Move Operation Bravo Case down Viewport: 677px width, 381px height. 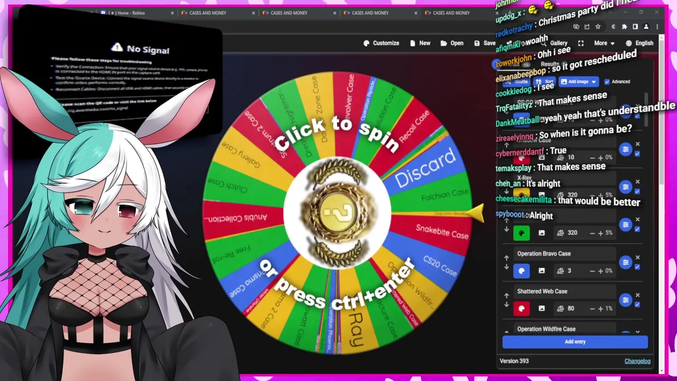[x=506, y=267]
